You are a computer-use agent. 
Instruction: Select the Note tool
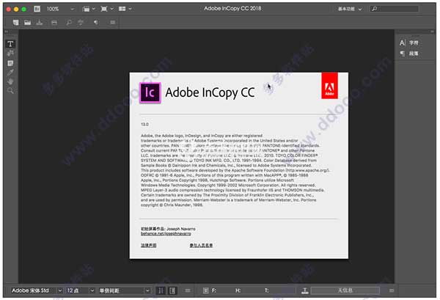[10, 63]
